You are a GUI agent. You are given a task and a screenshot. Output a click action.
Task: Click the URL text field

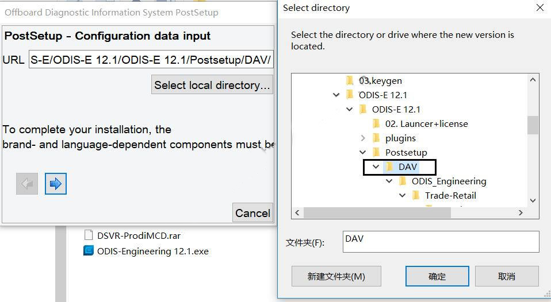(151, 60)
